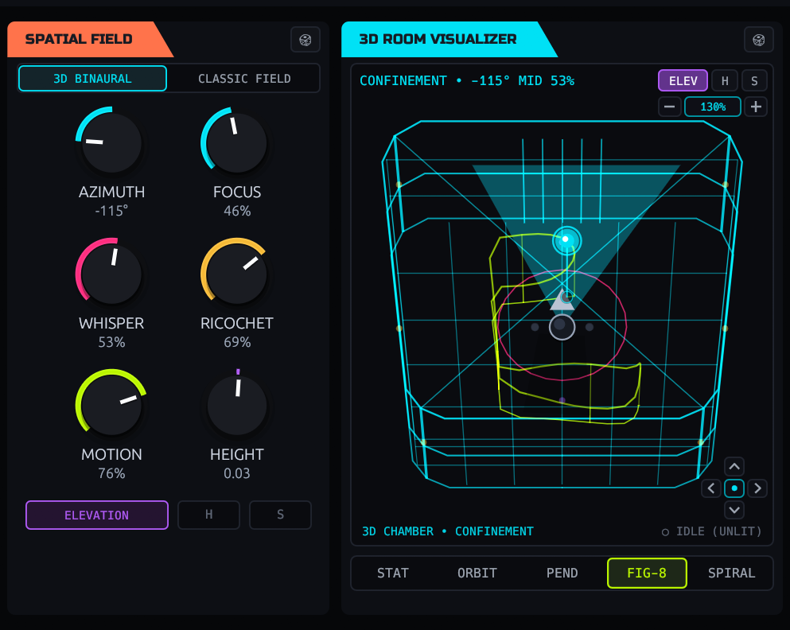Zoom out with the minus button
The height and width of the screenshot is (630, 790).
pos(670,107)
